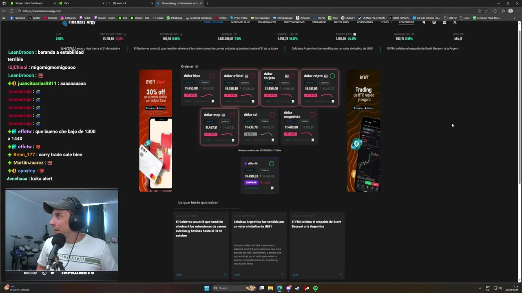Reload the current page
The image size is (522, 293).
pyautogui.click(x=11, y=11)
